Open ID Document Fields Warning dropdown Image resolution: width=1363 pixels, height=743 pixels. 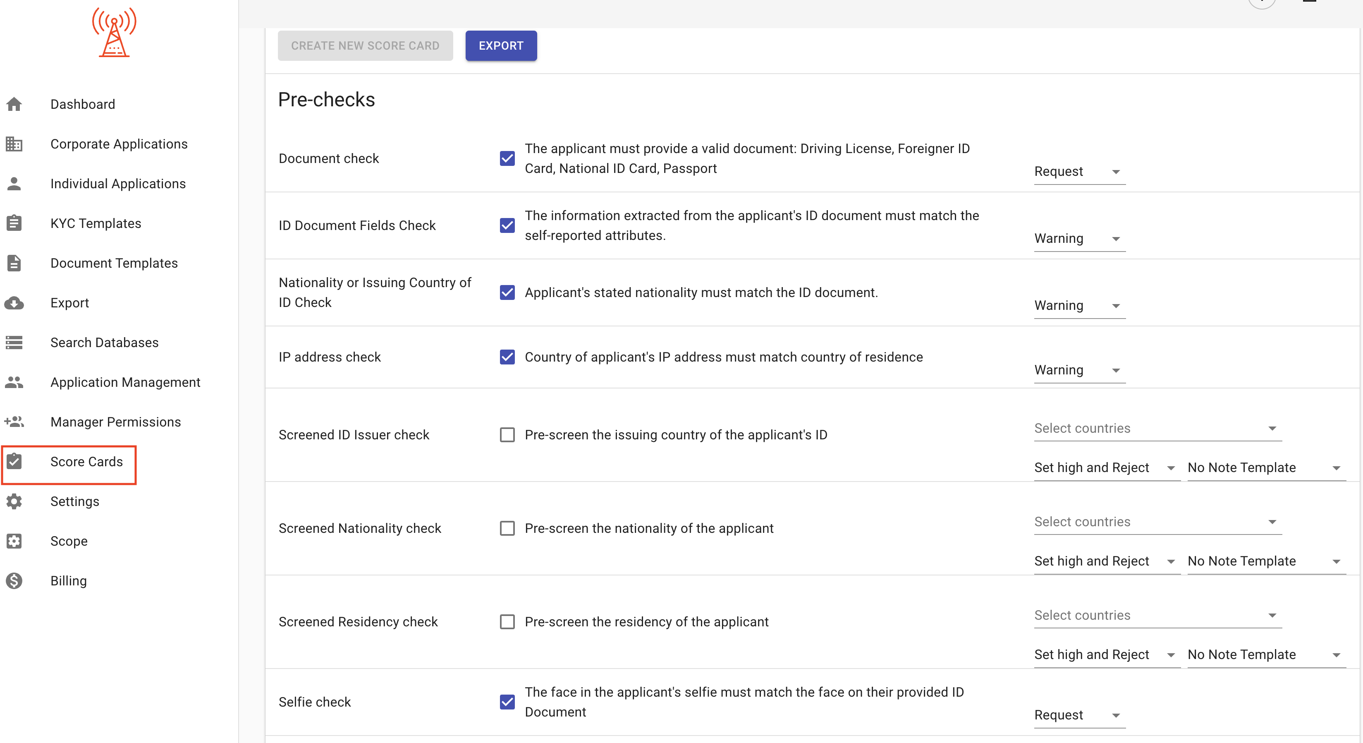coord(1079,239)
